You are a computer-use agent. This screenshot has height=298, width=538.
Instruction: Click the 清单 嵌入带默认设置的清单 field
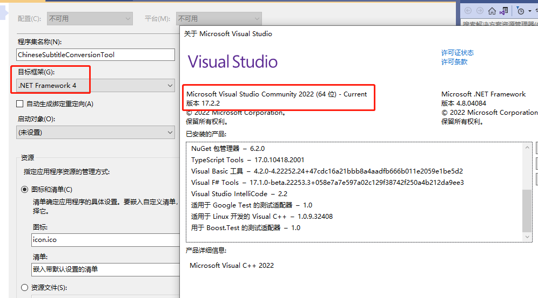click(105, 269)
